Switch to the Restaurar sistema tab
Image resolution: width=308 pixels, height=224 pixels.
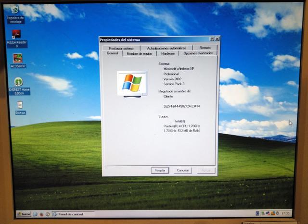[121, 48]
